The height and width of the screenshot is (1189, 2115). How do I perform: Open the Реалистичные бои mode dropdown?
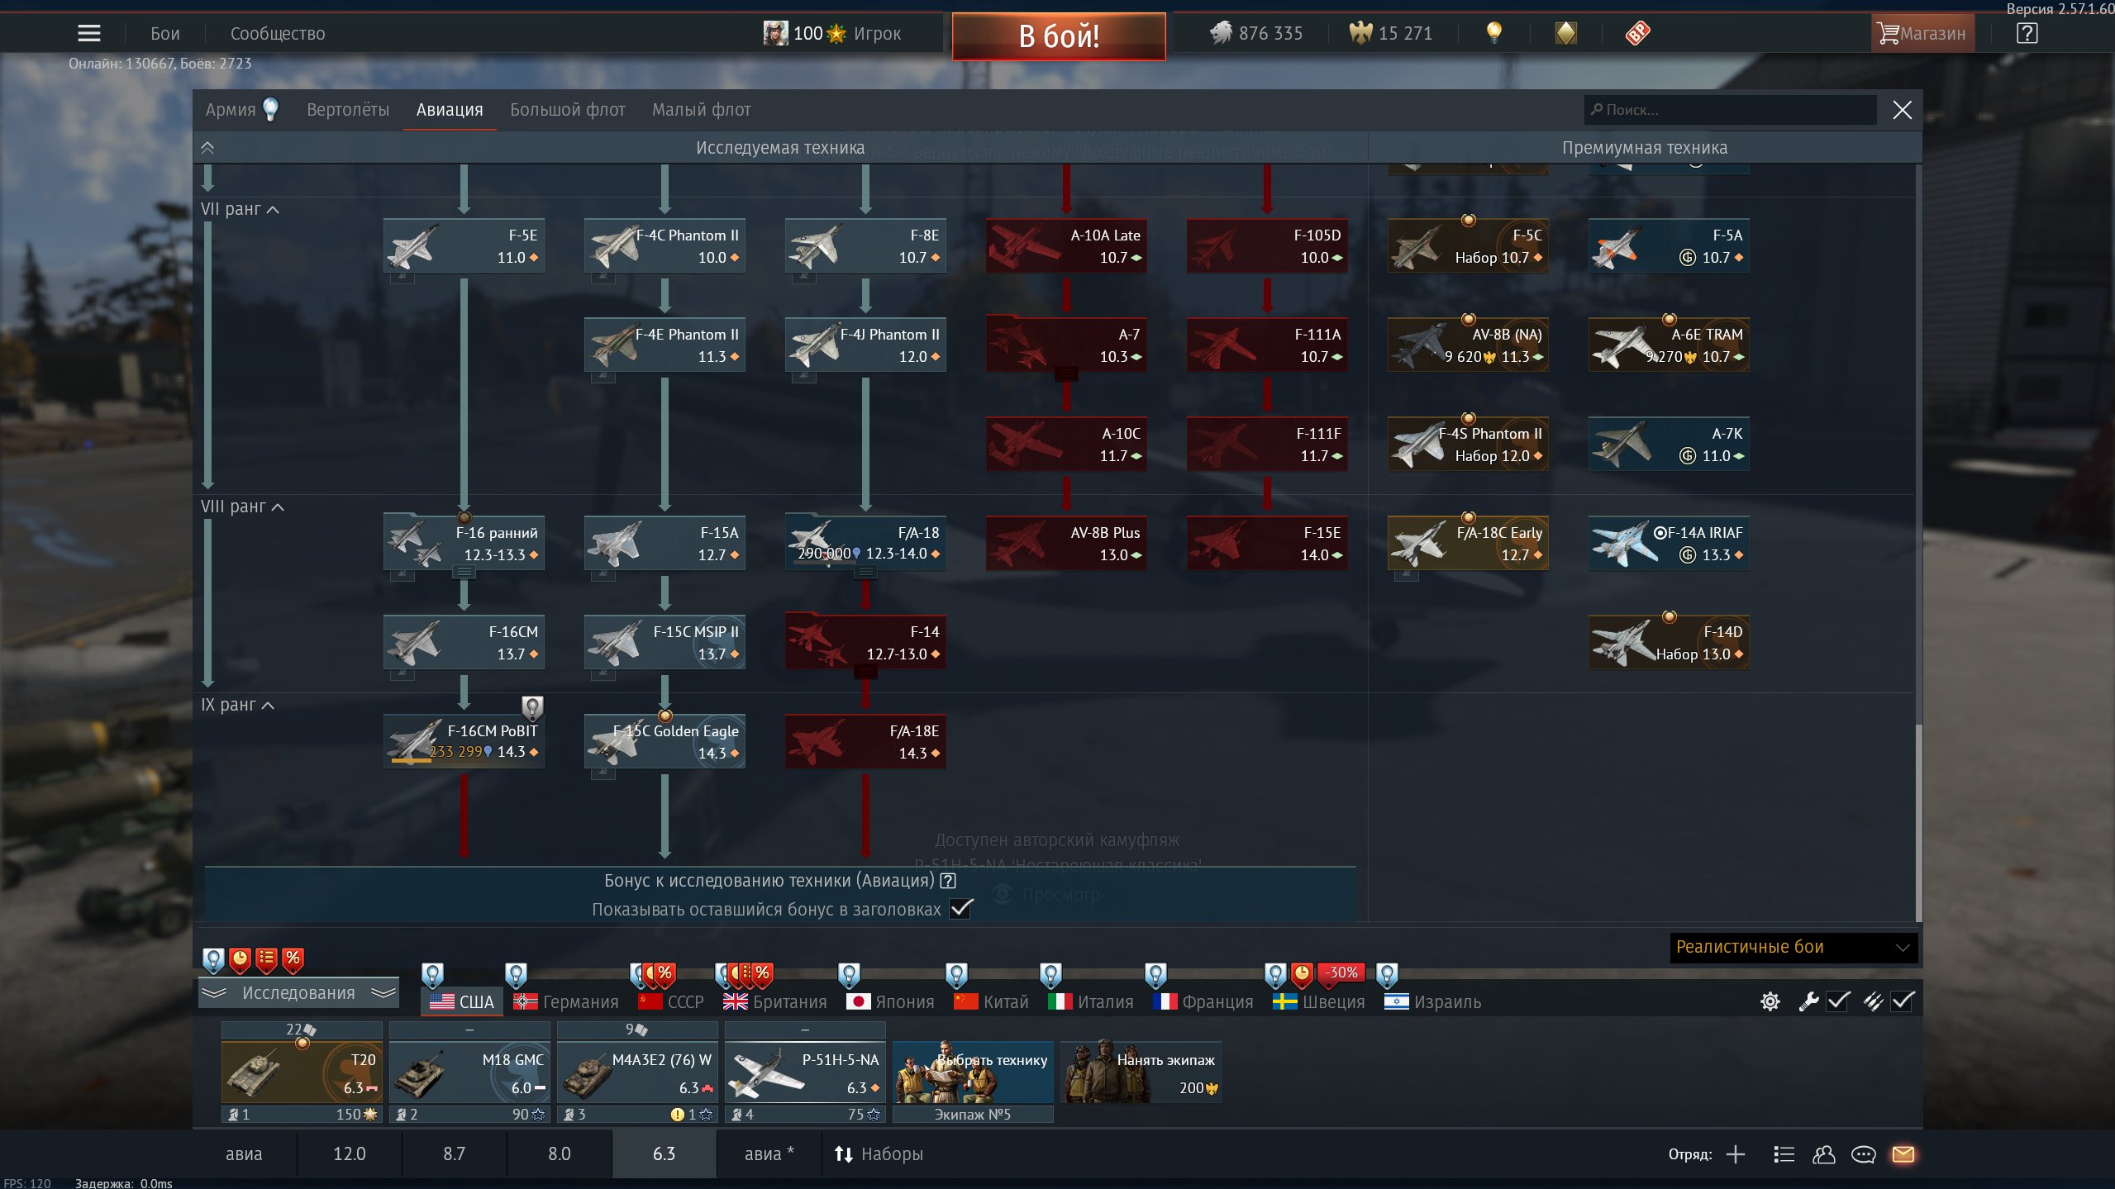1792,947
